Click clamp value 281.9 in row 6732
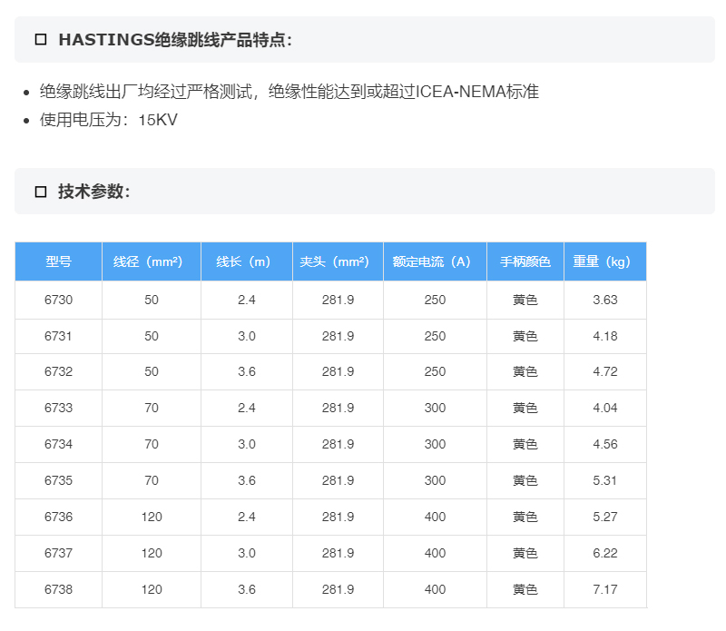The image size is (726, 631). pos(338,371)
